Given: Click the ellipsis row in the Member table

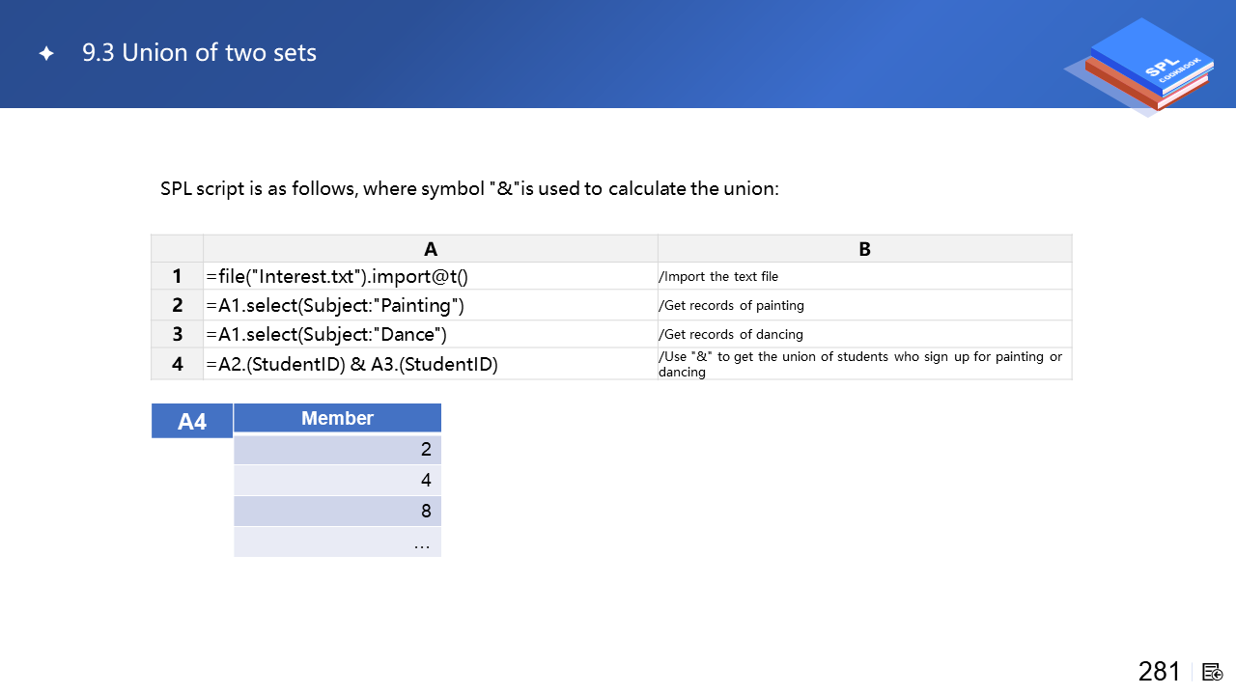Looking at the screenshot, I should pos(337,542).
